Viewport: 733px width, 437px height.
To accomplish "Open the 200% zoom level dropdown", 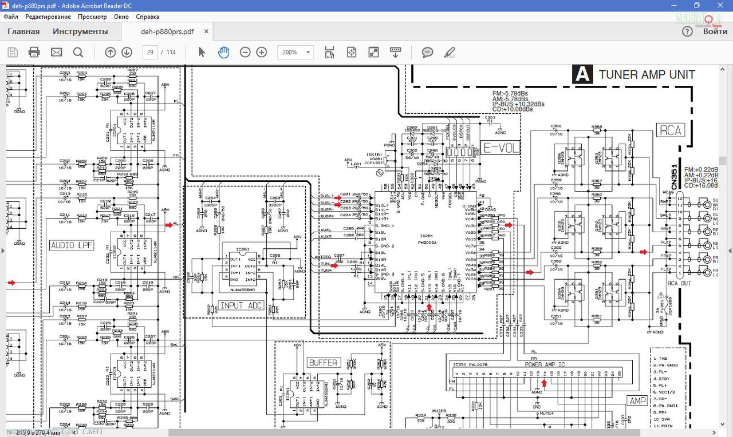I will [x=295, y=52].
